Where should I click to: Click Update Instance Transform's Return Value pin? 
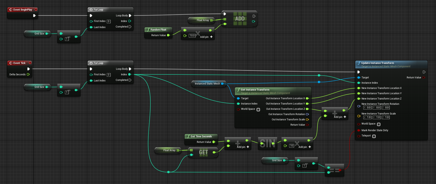pyautogui.click(x=424, y=78)
